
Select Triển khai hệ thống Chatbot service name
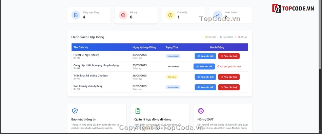pos(90,75)
